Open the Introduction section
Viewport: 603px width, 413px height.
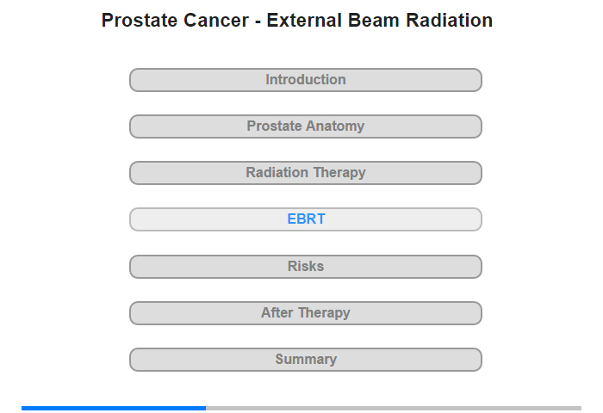click(x=306, y=80)
